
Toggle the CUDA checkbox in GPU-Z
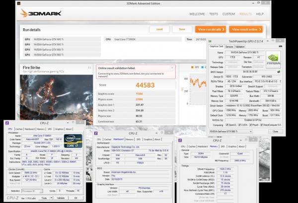coord(239,125)
